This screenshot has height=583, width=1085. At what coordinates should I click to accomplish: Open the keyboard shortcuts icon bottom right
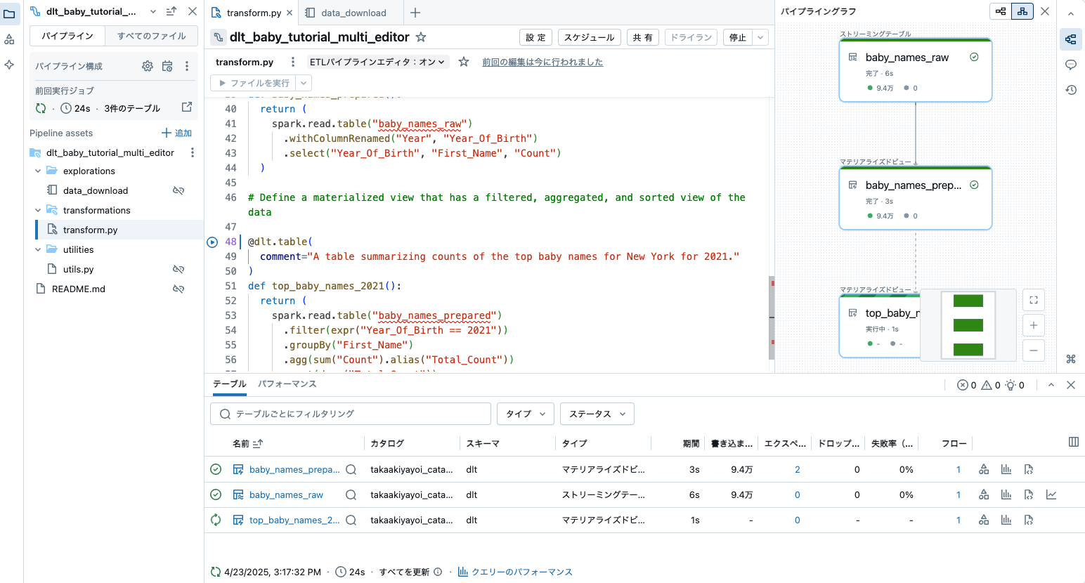point(1072,359)
